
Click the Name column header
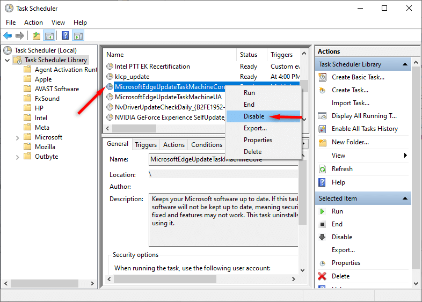pos(171,55)
